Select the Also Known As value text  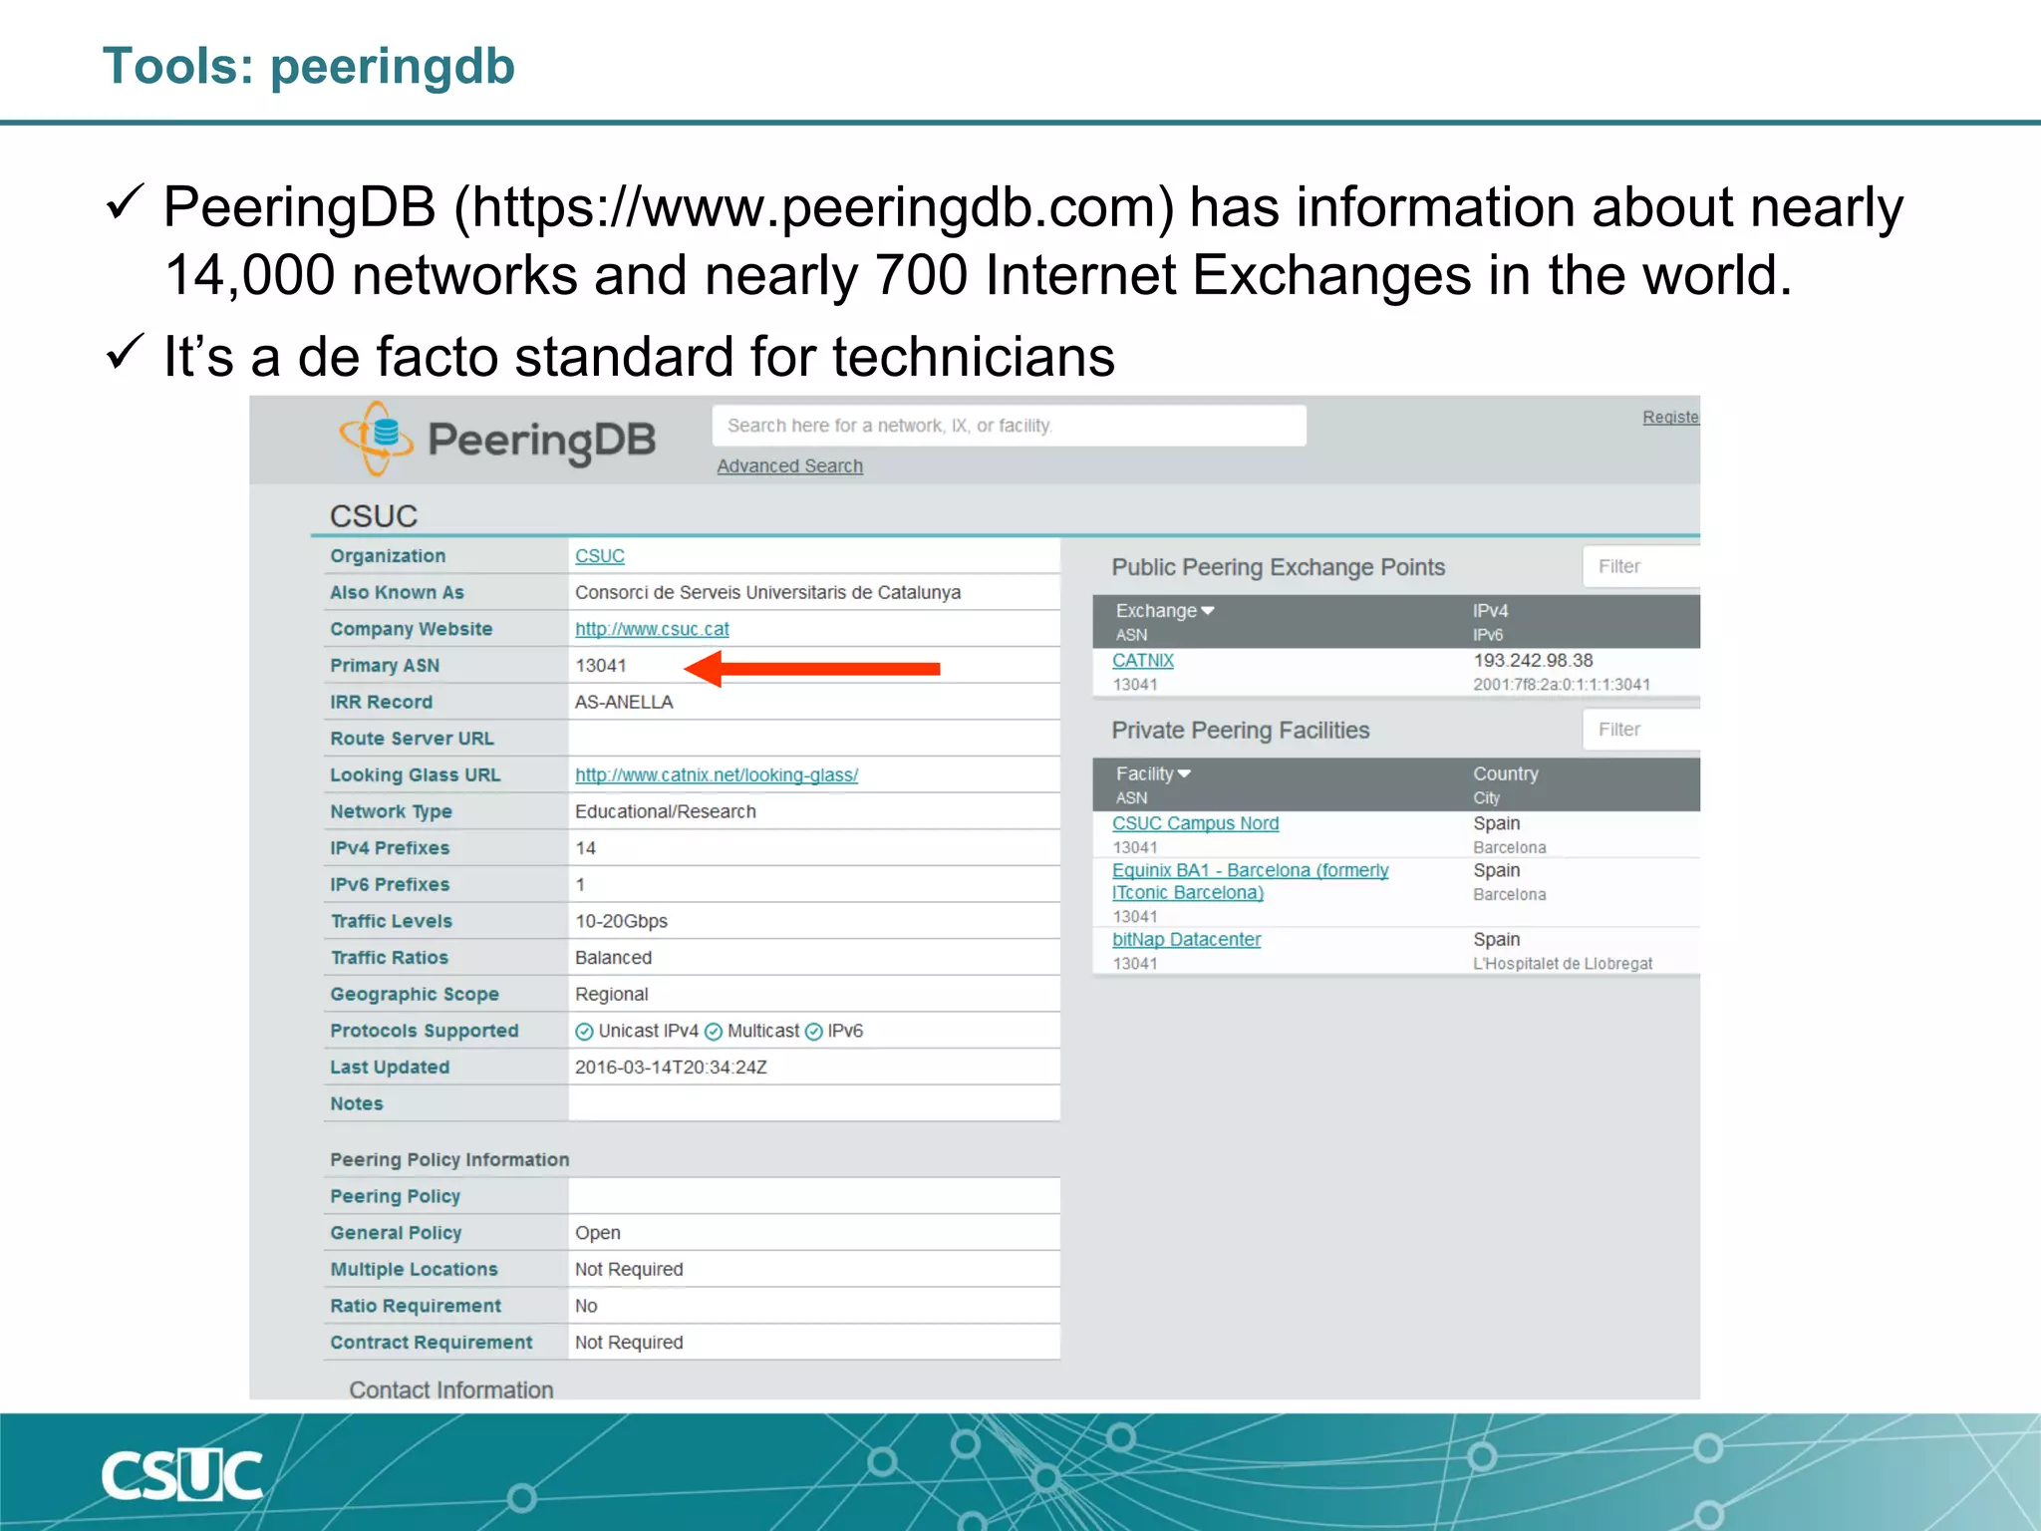tap(767, 593)
